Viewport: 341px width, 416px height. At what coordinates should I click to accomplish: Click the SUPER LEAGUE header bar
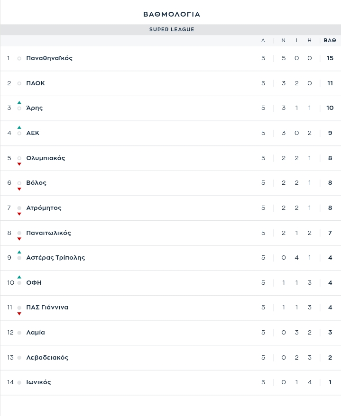[171, 29]
